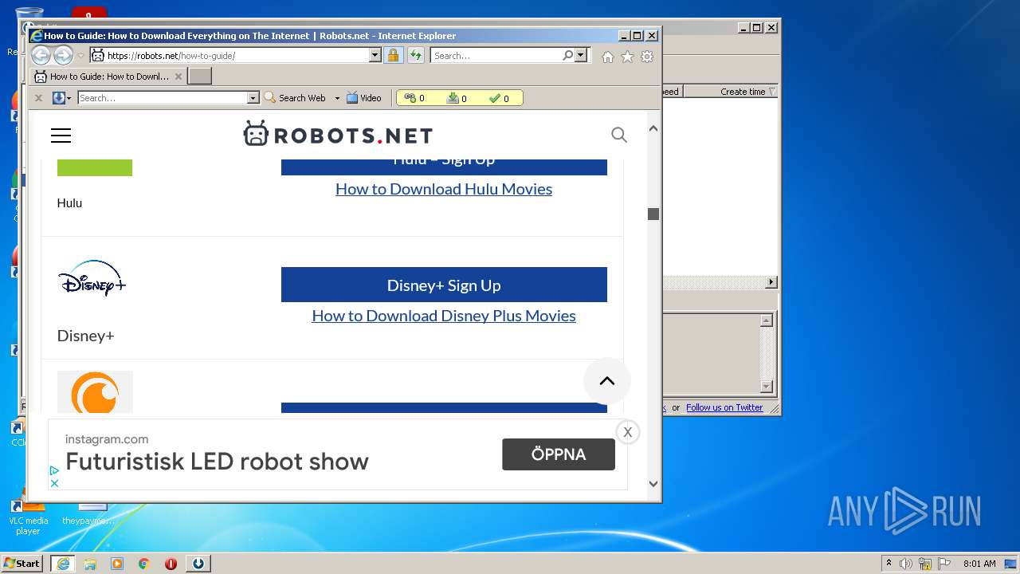Click the ÖPPNA ad button
This screenshot has height=574, width=1020.
tap(559, 454)
